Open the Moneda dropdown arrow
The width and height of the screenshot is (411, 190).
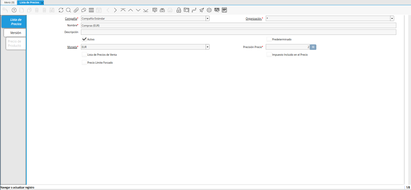(x=207, y=47)
